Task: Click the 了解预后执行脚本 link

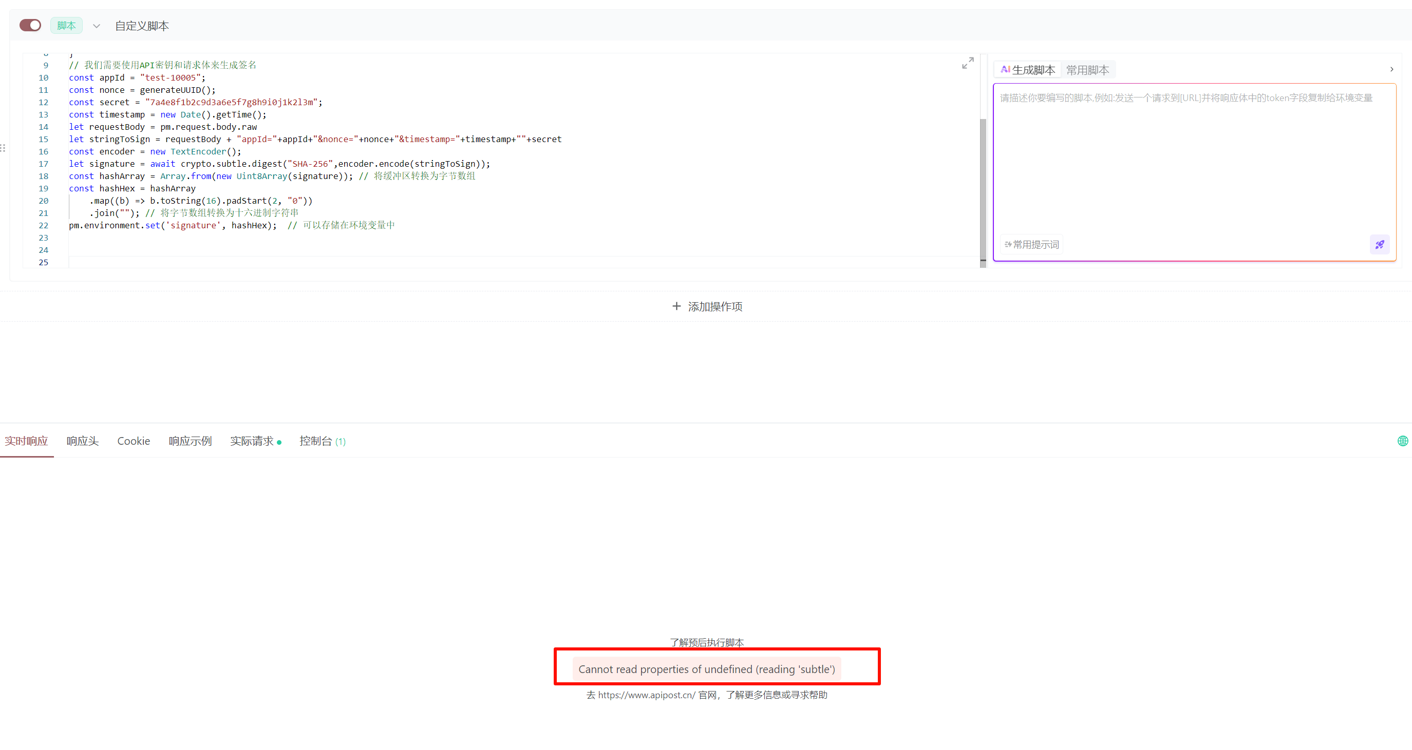Action: click(x=707, y=642)
